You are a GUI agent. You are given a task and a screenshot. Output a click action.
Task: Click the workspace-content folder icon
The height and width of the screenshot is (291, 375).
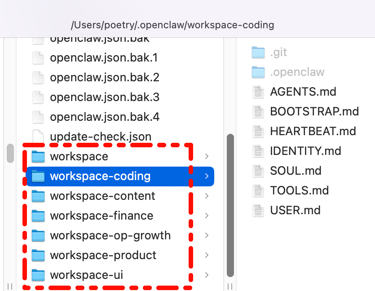coord(38,196)
